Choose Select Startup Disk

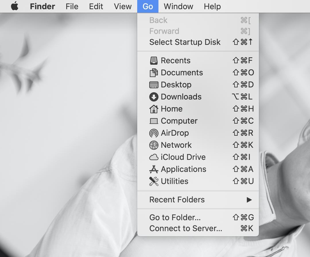pos(185,42)
